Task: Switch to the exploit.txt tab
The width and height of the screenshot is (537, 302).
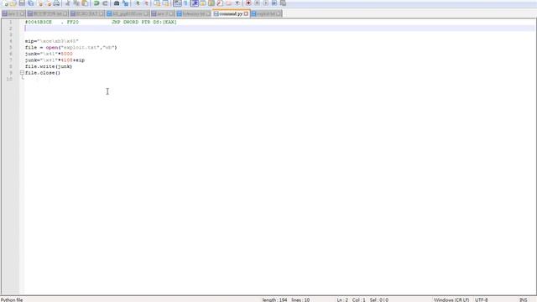Action: point(266,13)
